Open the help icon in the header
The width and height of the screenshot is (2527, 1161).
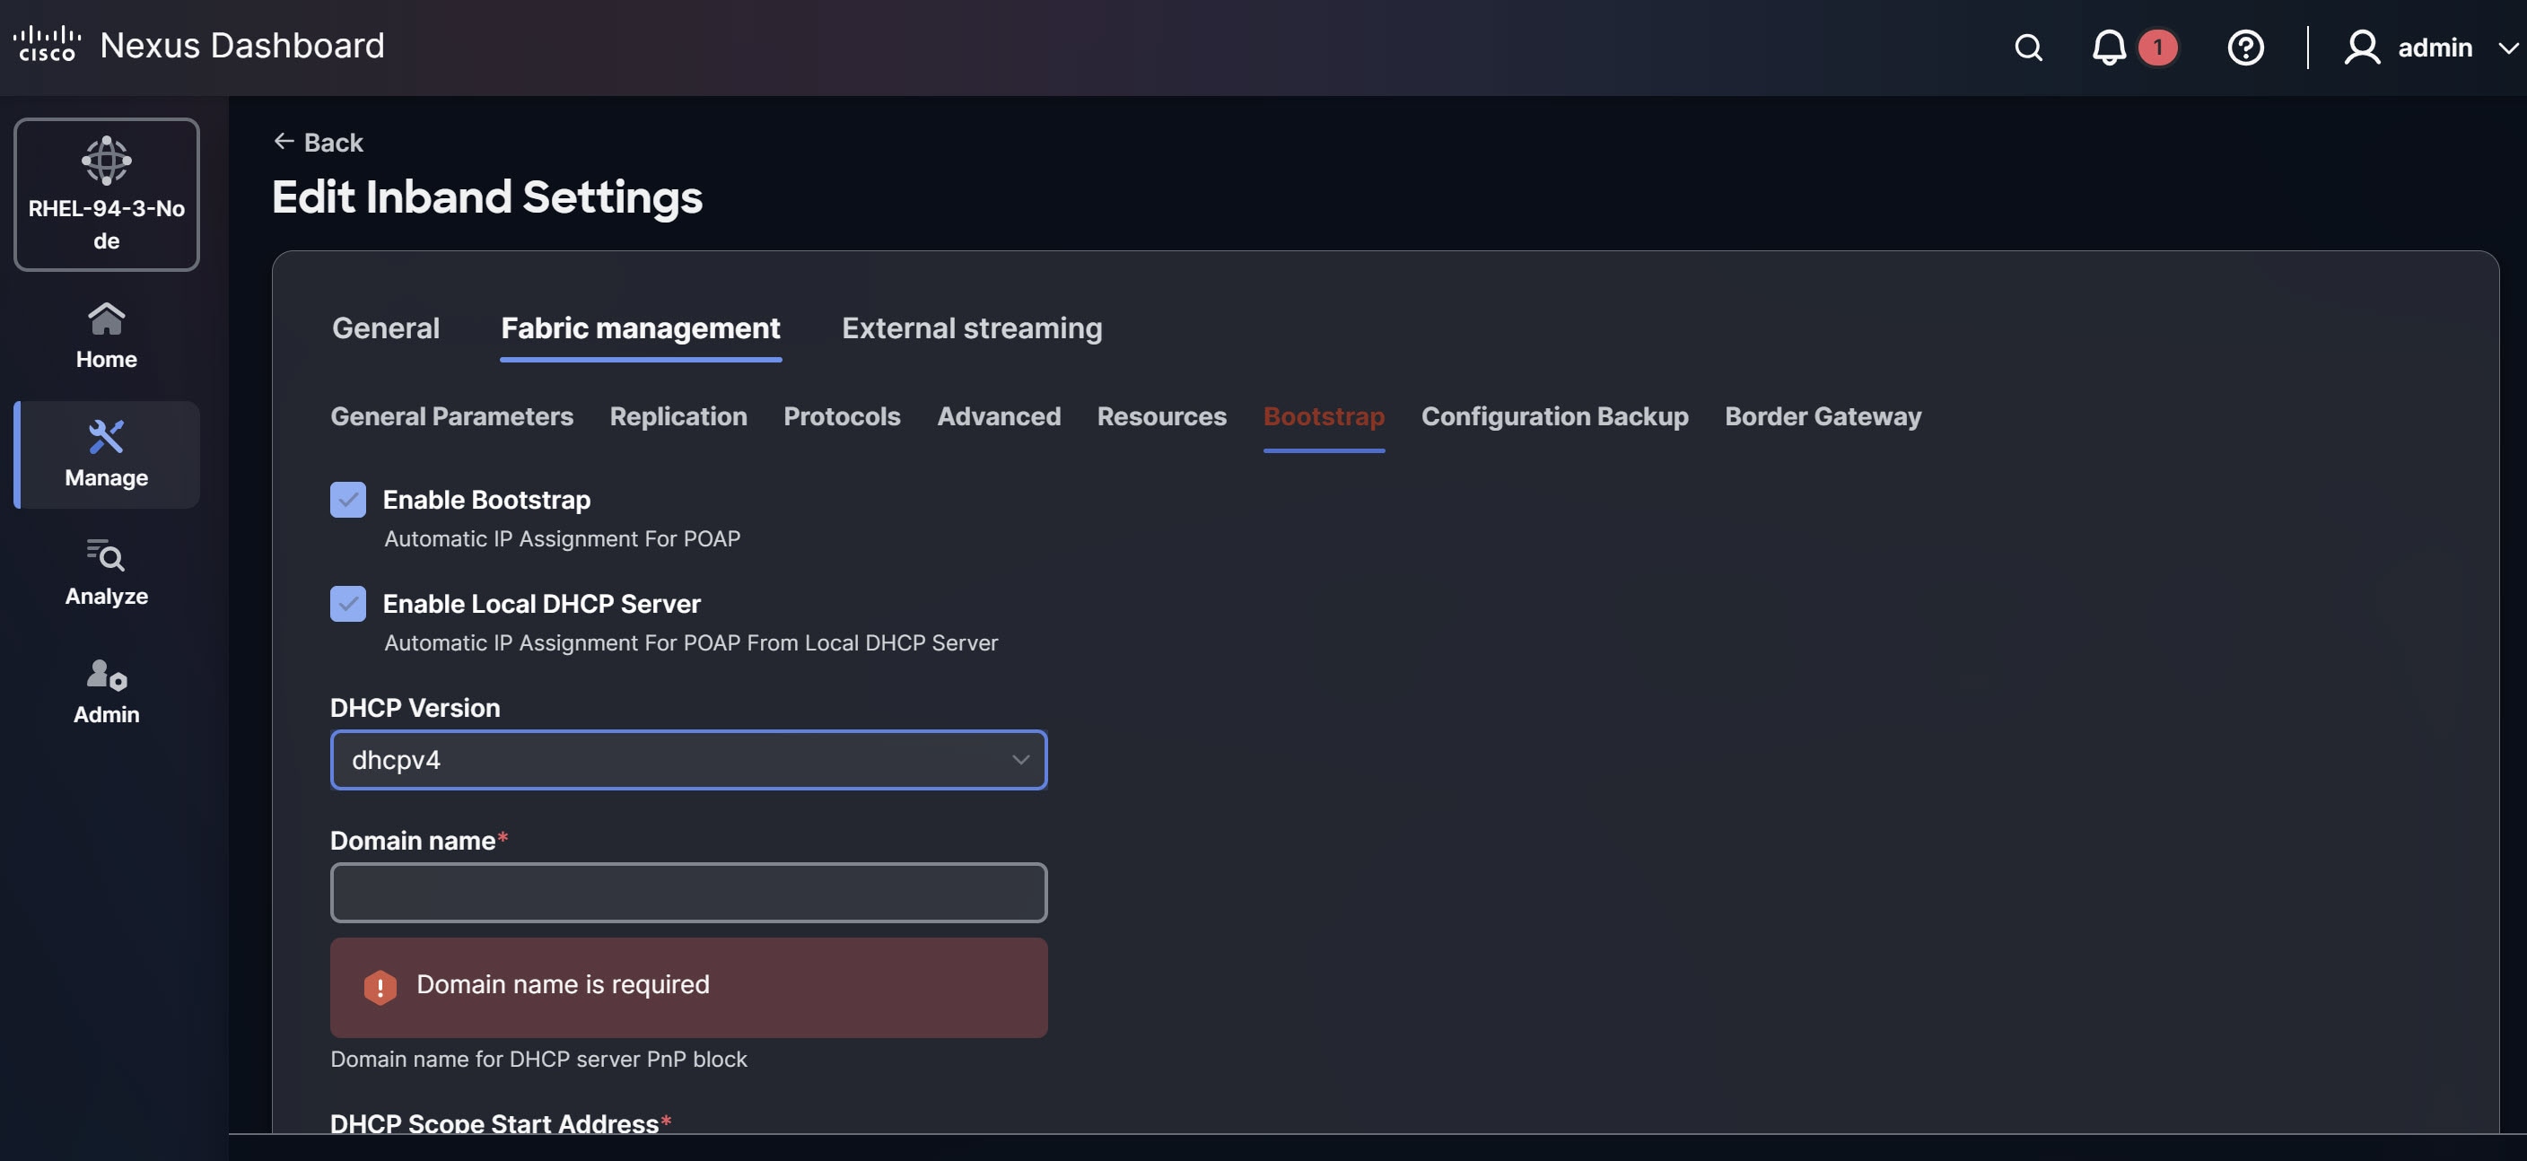pos(2245,47)
